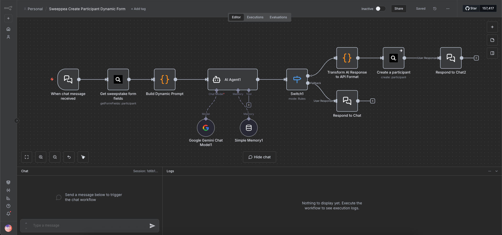Open the add node plus button on canvas

pyautogui.click(x=492, y=27)
